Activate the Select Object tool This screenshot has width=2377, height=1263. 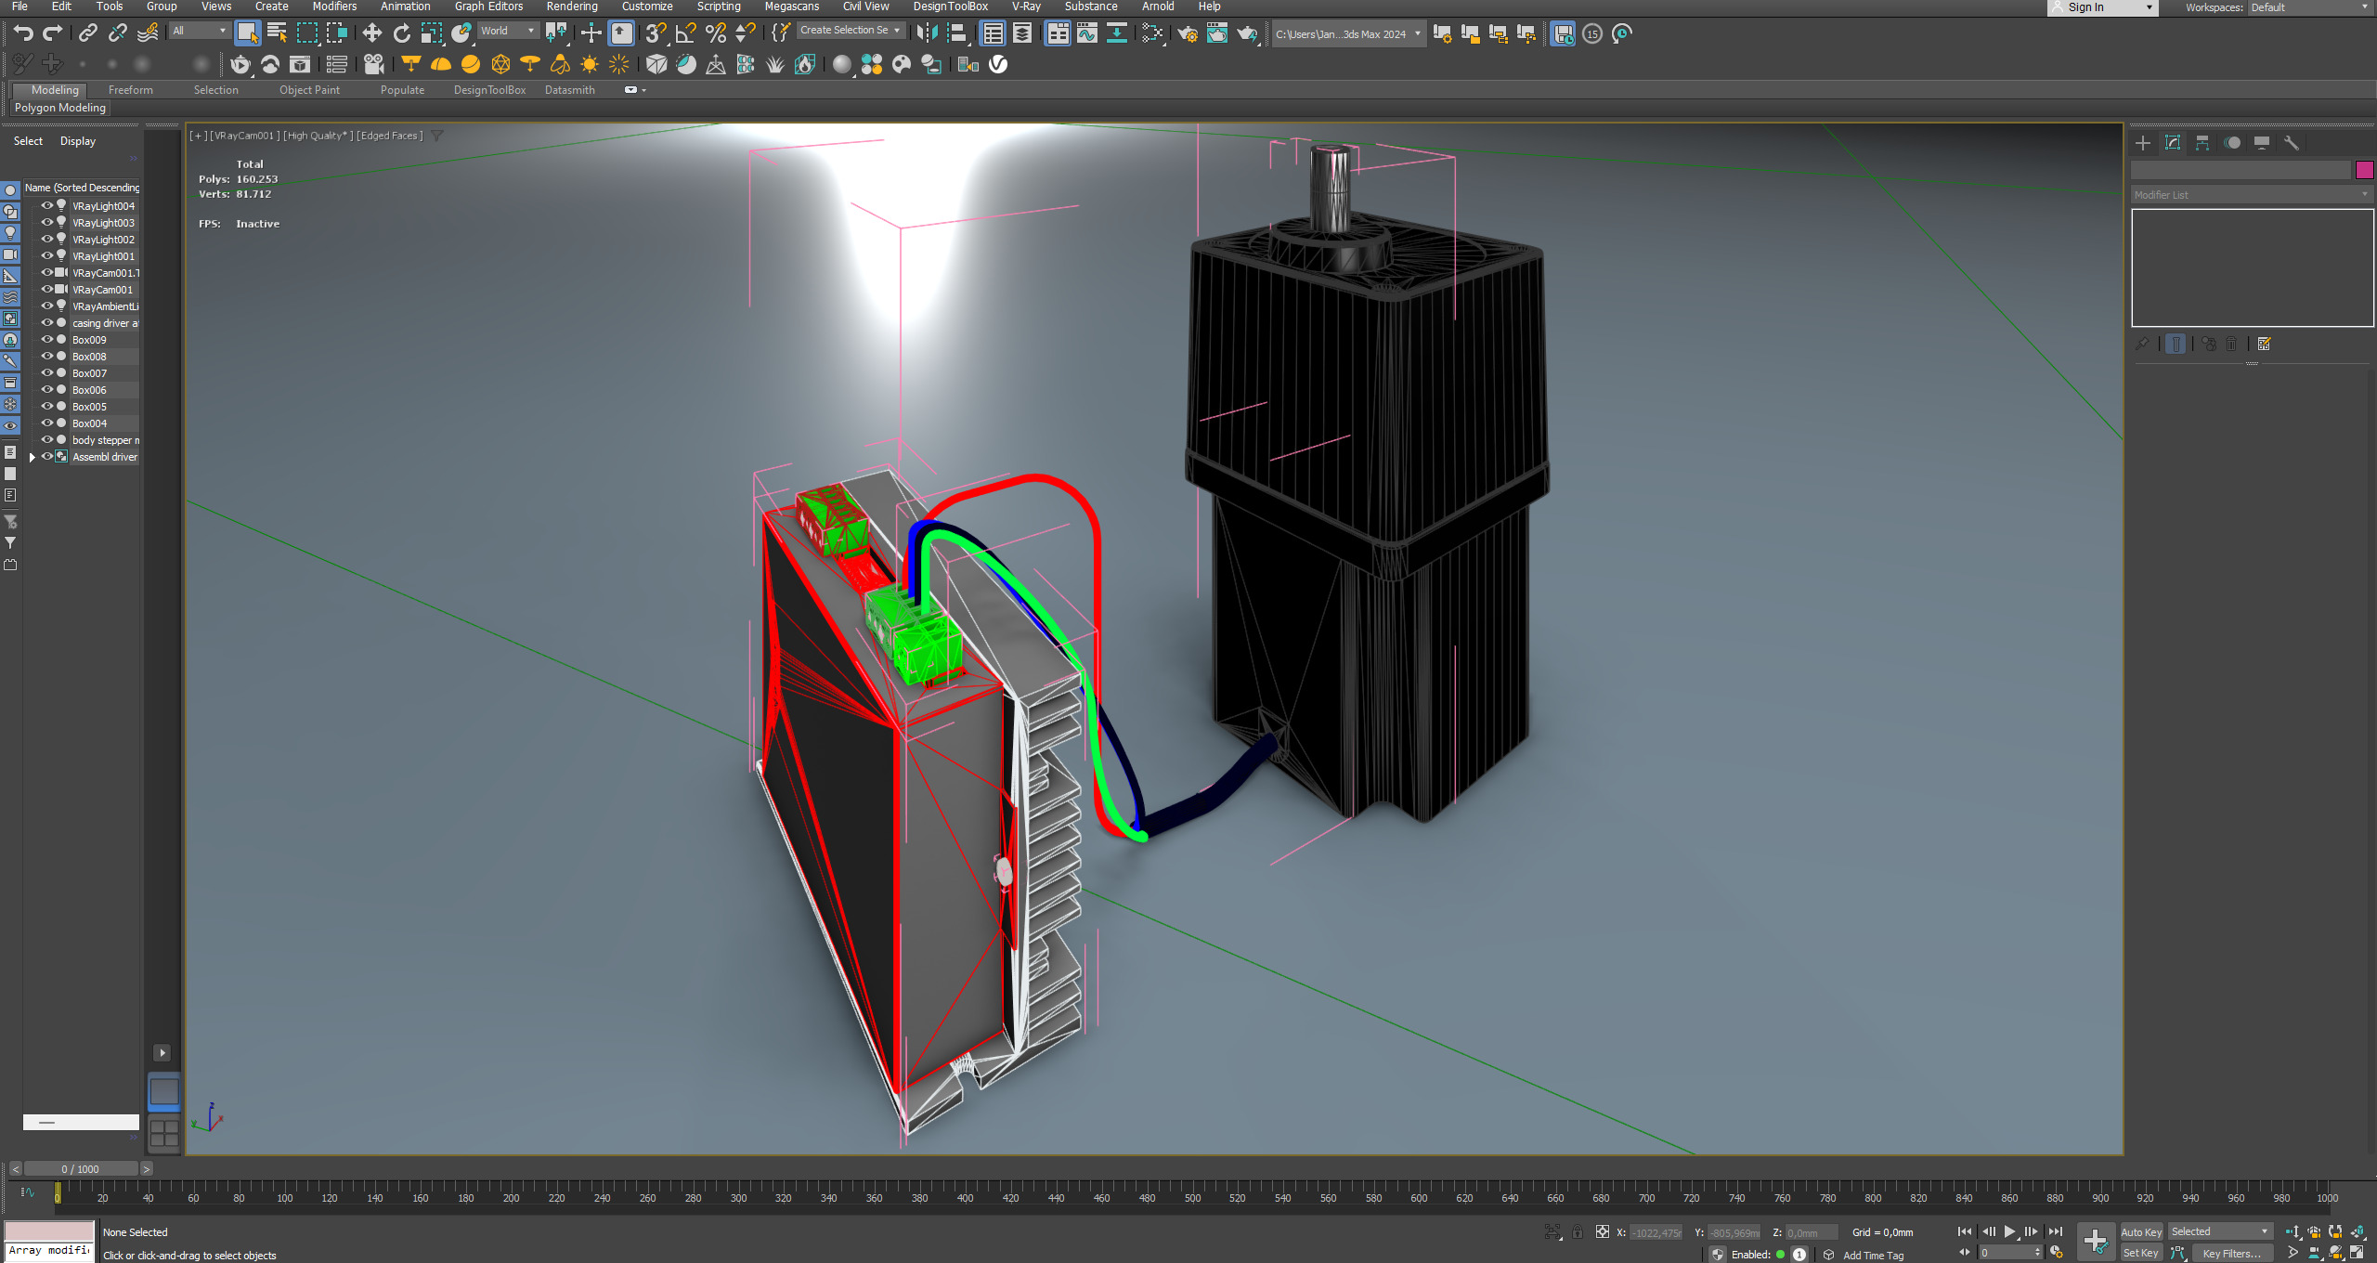pyautogui.click(x=247, y=33)
